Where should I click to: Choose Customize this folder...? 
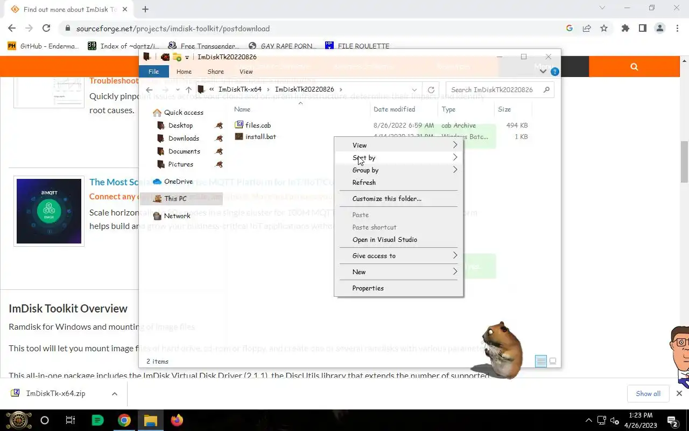tap(399, 198)
